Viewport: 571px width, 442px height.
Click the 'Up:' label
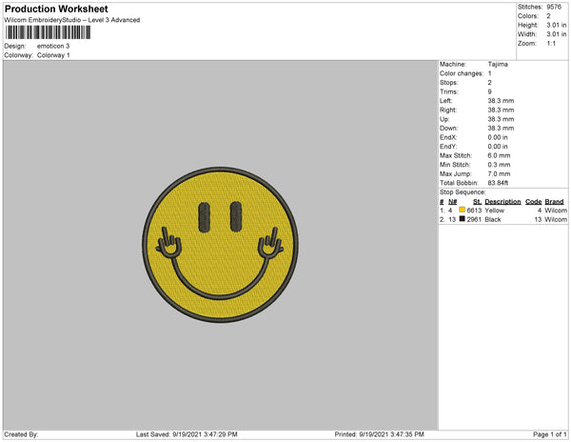point(444,119)
